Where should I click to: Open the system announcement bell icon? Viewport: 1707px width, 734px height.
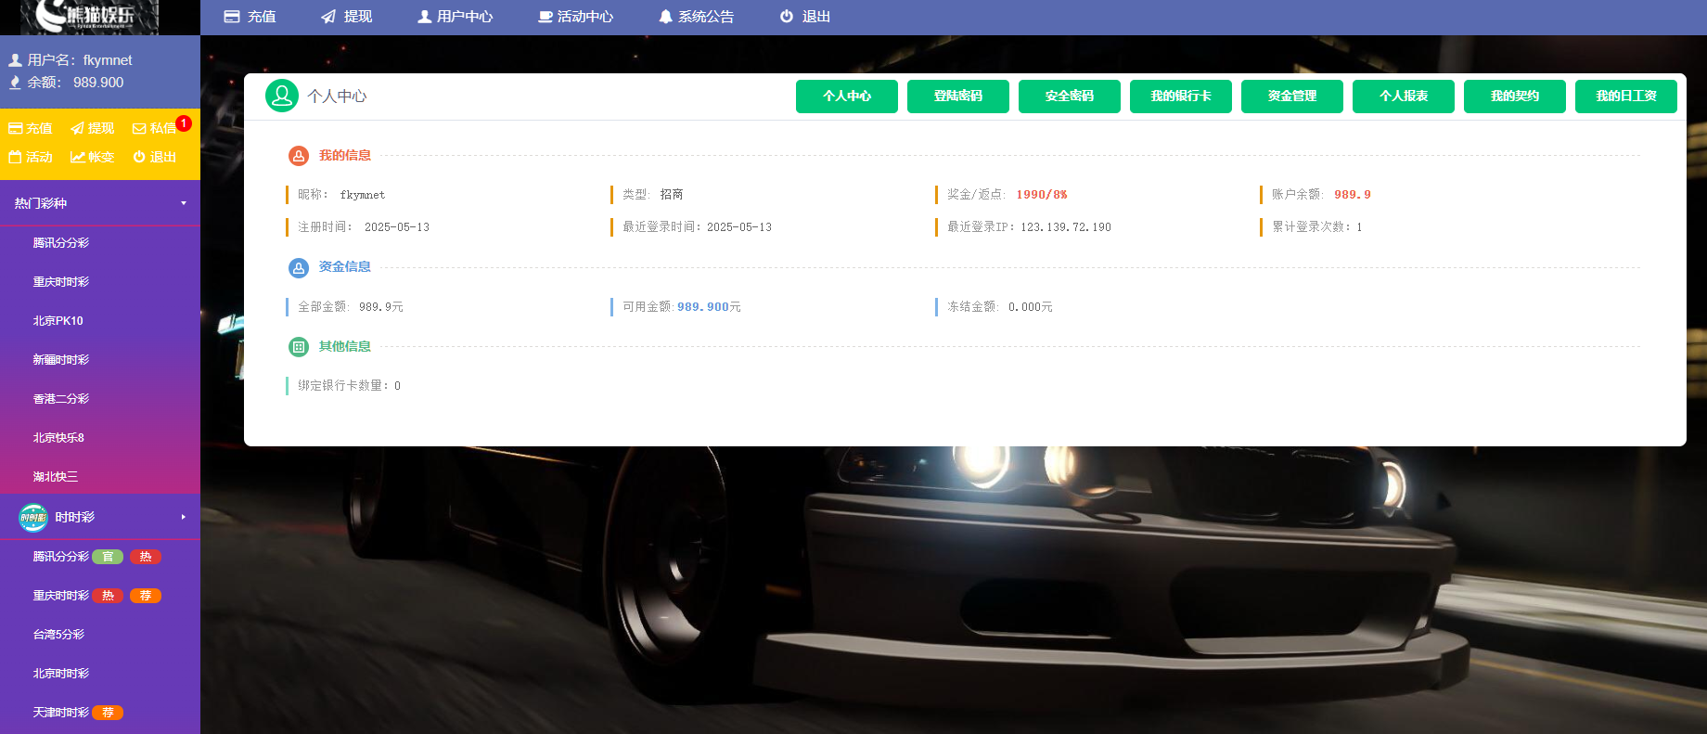(x=665, y=17)
